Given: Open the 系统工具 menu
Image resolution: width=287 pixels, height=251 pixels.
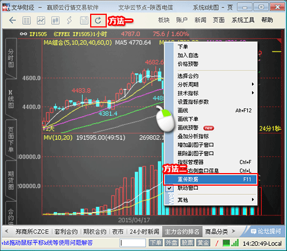Looking at the screenshot, I should [x=243, y=20].
